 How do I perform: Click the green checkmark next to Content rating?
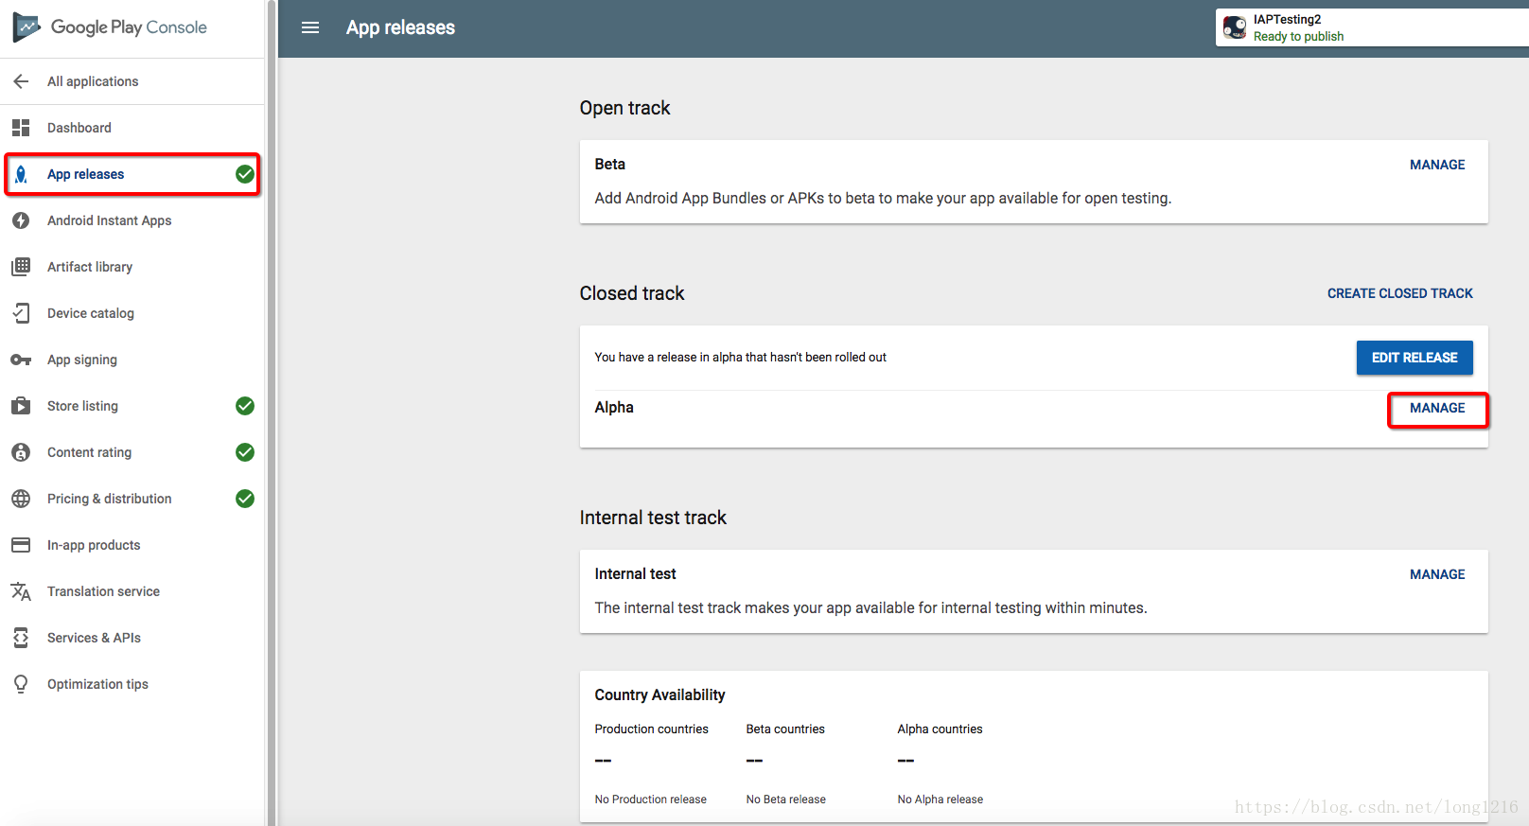tap(245, 452)
